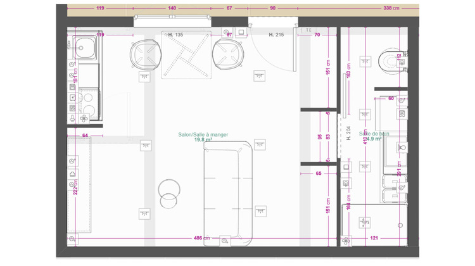Click the square dining table with crossed legs
The image size is (475, 266).
[186, 55]
